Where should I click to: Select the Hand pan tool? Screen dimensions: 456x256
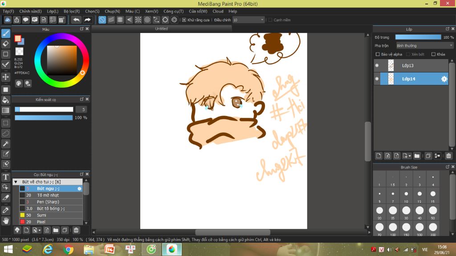tap(5, 220)
